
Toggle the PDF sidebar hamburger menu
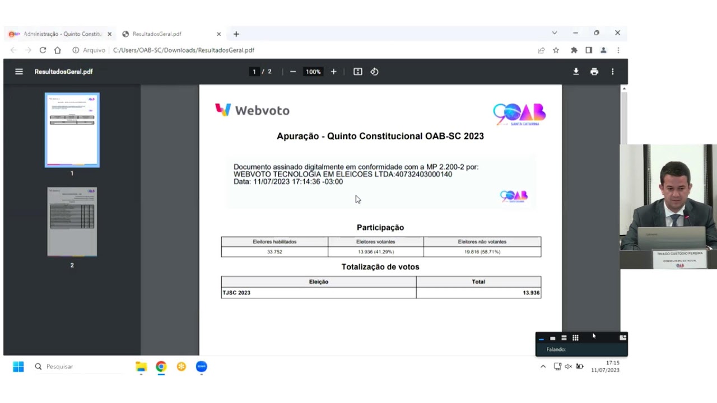[x=19, y=72]
